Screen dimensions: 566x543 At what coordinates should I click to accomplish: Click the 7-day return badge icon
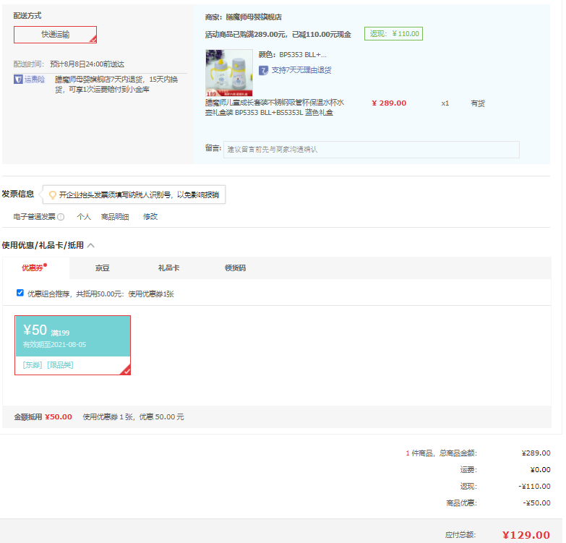pos(263,70)
